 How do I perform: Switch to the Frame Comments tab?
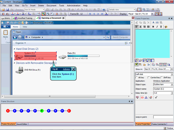click(159, 124)
